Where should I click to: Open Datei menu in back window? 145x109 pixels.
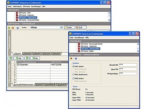tap(10, 6)
